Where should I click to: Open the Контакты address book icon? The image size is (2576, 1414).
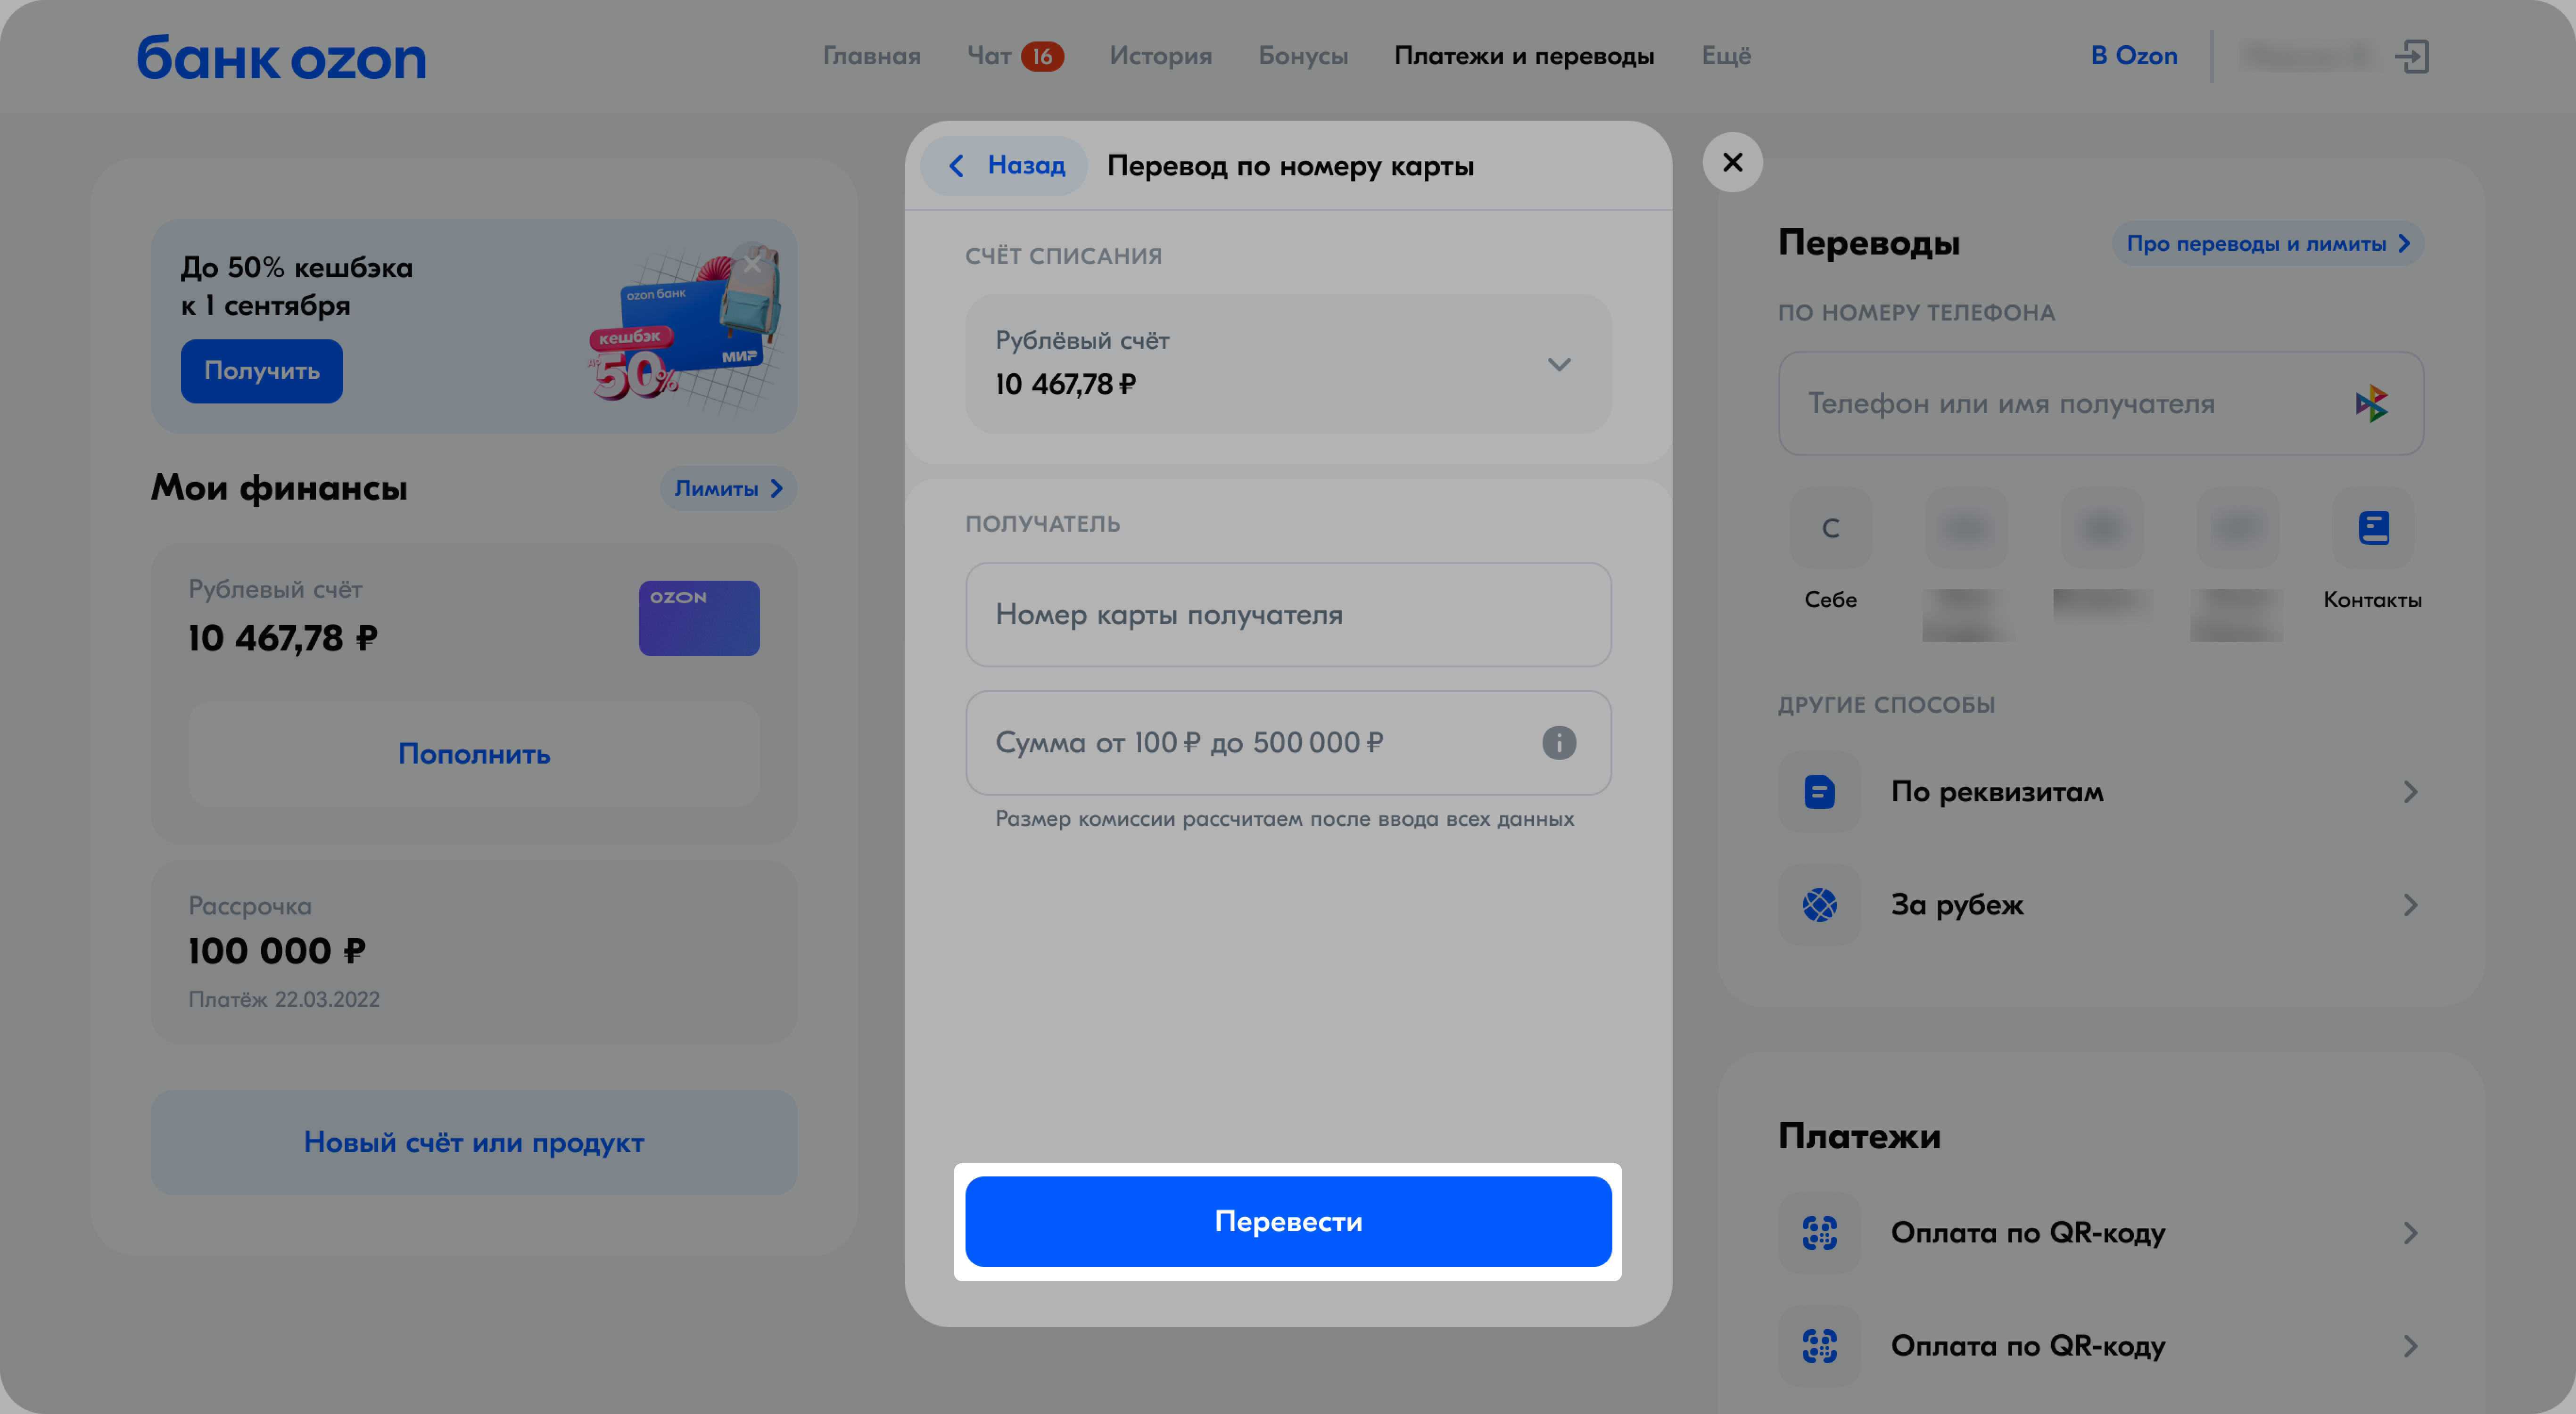tap(2373, 527)
